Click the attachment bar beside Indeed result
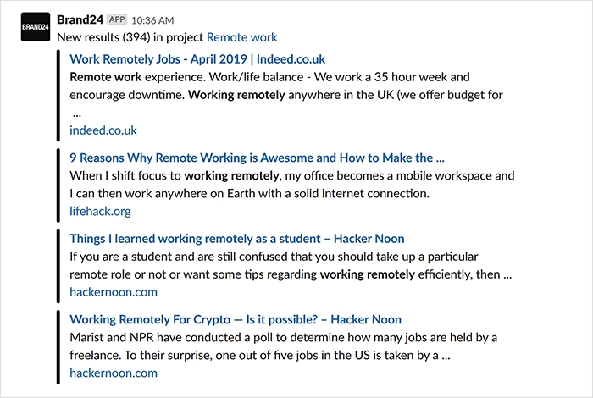This screenshot has height=398, width=593. [x=58, y=95]
